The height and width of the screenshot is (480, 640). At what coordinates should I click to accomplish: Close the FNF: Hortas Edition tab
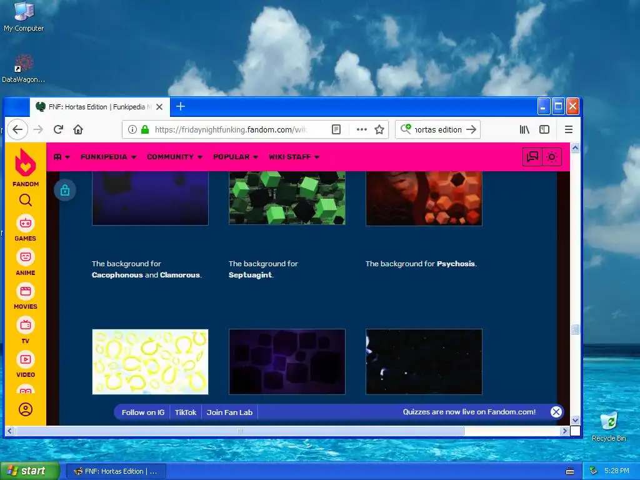(159, 107)
